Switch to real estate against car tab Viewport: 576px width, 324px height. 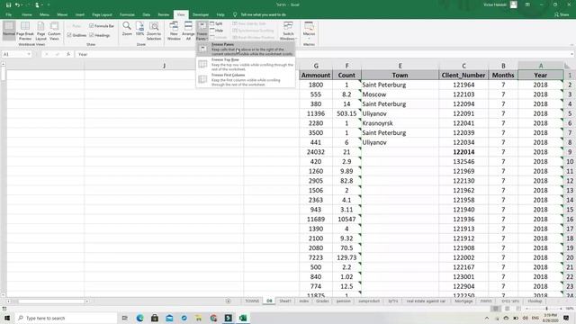(426, 301)
